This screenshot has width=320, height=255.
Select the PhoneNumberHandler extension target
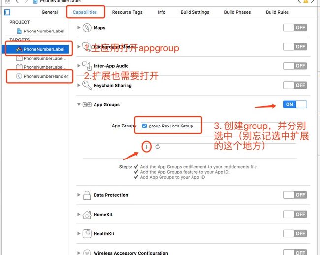[x=35, y=76]
